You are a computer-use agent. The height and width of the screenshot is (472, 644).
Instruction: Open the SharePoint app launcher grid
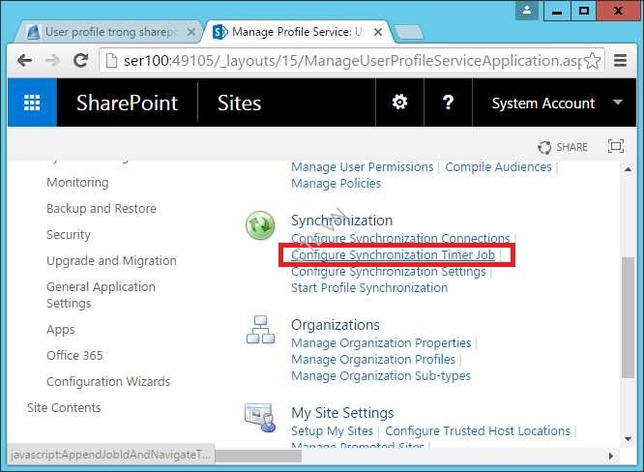coord(32,103)
